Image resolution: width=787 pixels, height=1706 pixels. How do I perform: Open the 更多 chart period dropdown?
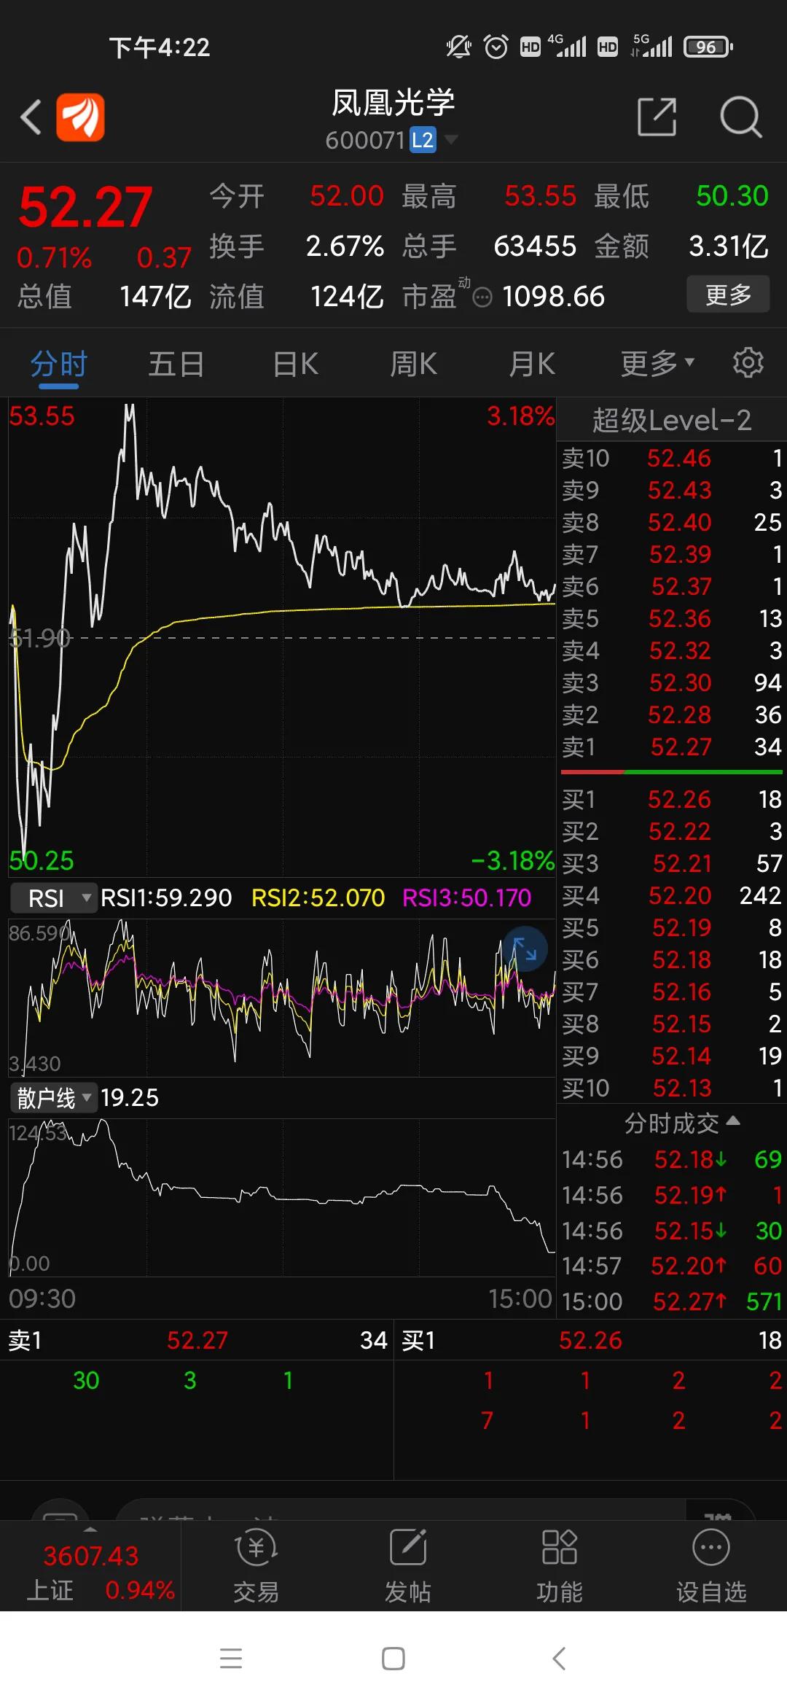point(657,363)
